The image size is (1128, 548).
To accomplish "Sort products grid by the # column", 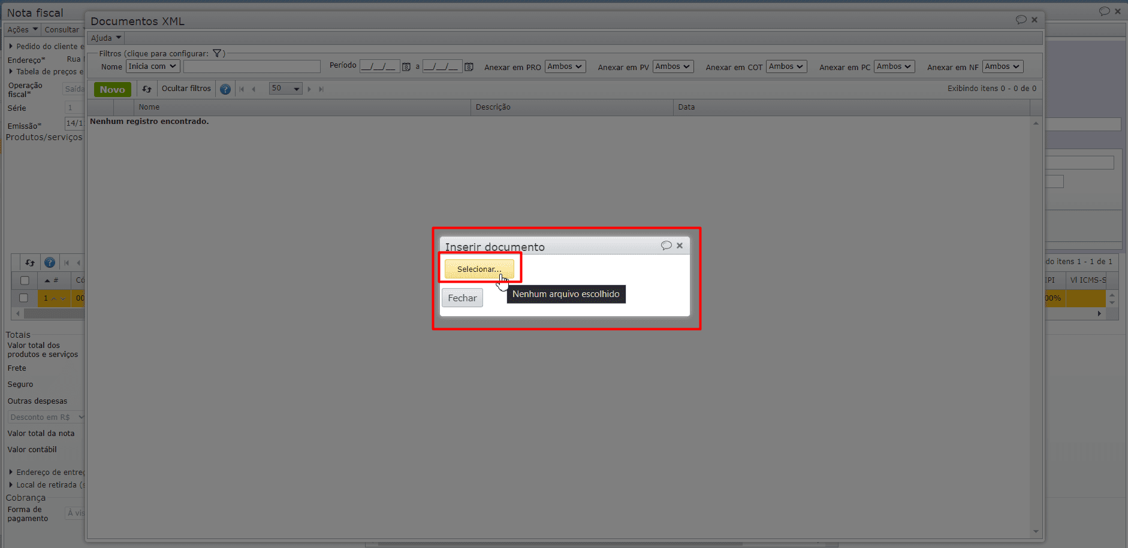I will tap(54, 280).
